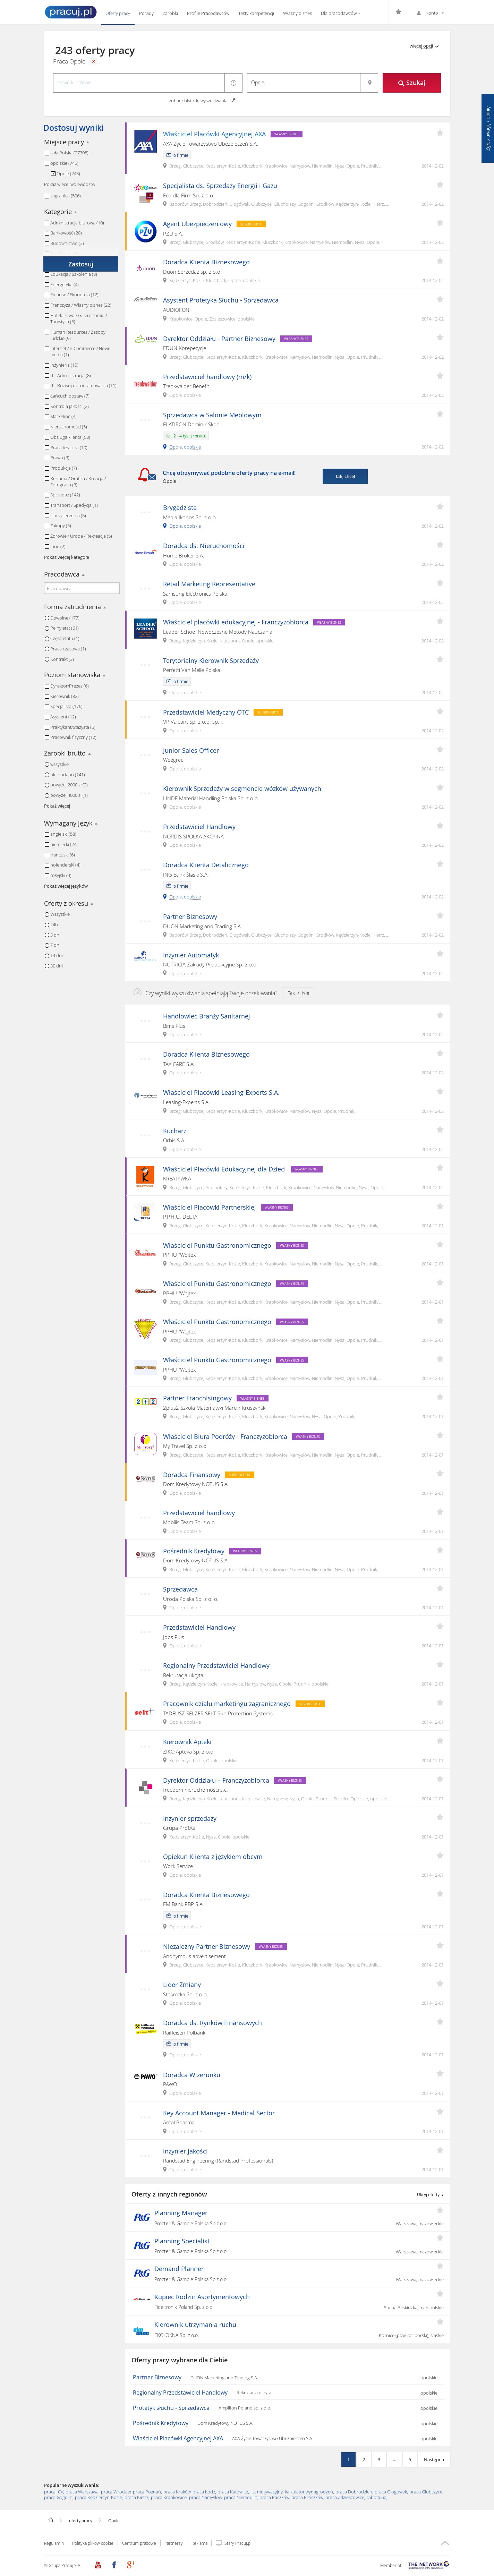494x2576 pixels.
Task: Open the Zarobki tab in top navigation
Action: (170, 13)
